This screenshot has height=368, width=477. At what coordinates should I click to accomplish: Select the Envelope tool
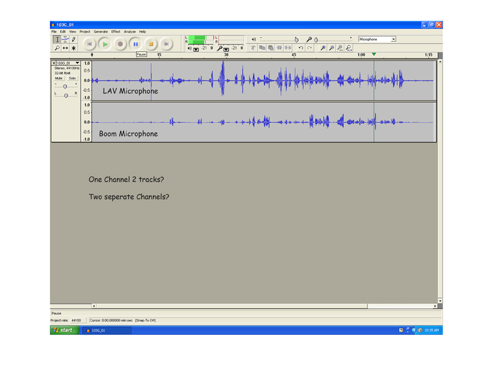(x=66, y=39)
